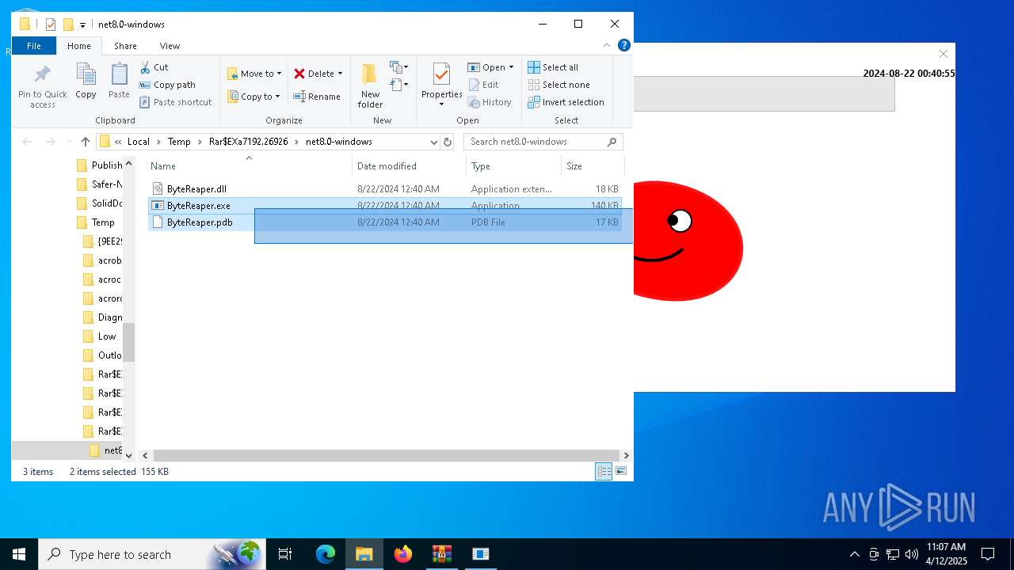
Task: Open Publish folder in navigation tree
Action: point(100,165)
